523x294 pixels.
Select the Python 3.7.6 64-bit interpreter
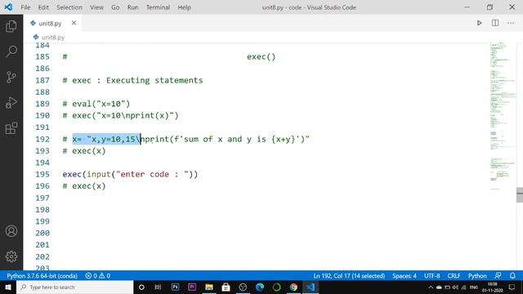42,276
